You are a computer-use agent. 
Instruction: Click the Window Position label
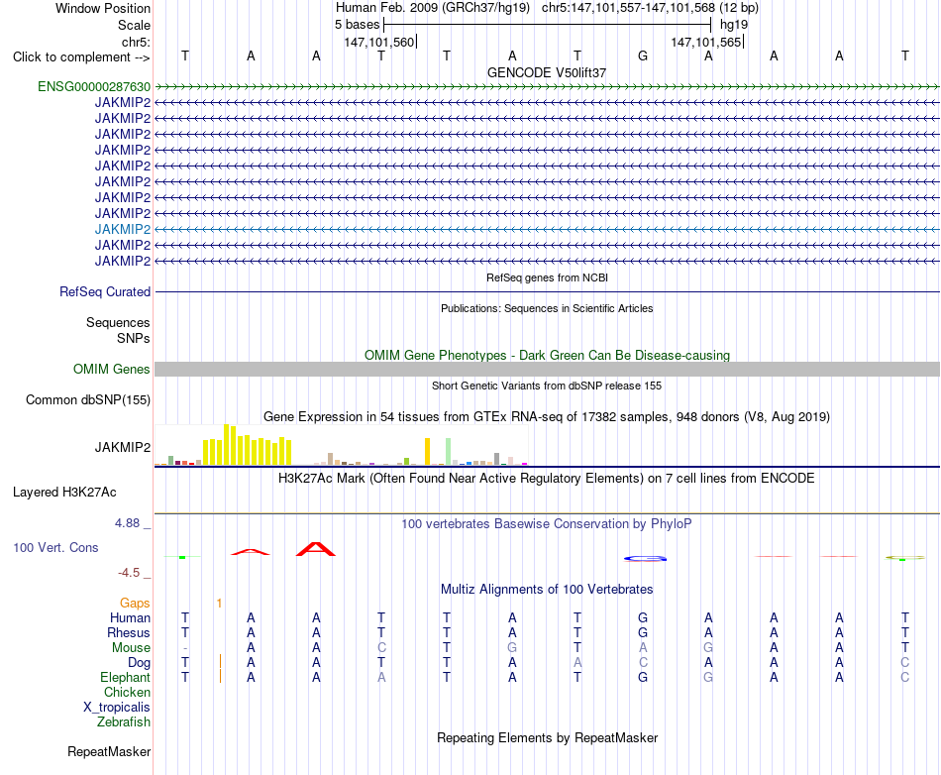click(103, 8)
